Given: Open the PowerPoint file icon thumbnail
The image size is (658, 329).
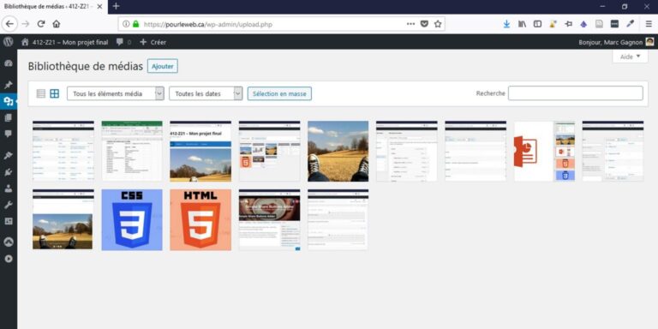Looking at the screenshot, I should coord(545,151).
